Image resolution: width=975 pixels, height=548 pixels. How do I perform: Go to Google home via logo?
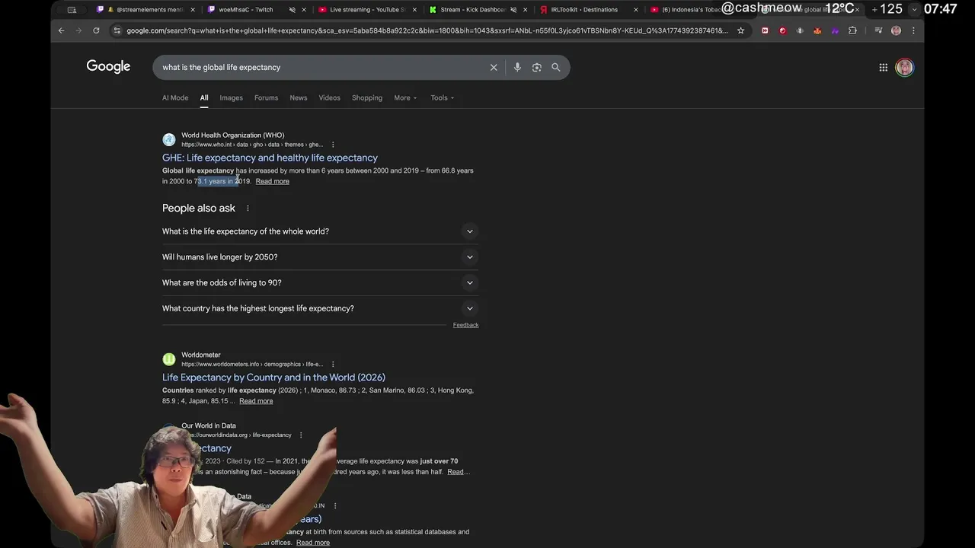108,67
